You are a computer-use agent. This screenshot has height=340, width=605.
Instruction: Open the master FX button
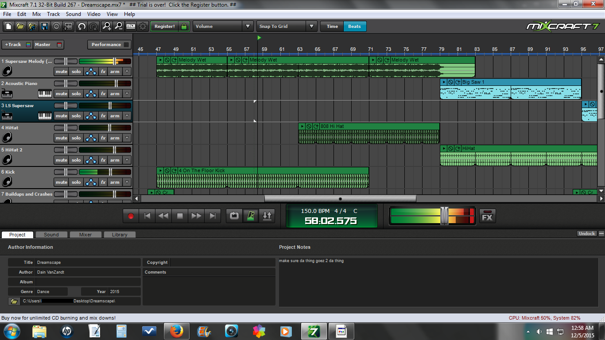[x=487, y=216]
